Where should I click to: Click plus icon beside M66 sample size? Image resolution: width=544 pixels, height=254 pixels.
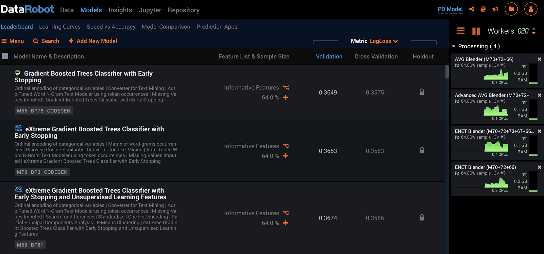coord(286,97)
